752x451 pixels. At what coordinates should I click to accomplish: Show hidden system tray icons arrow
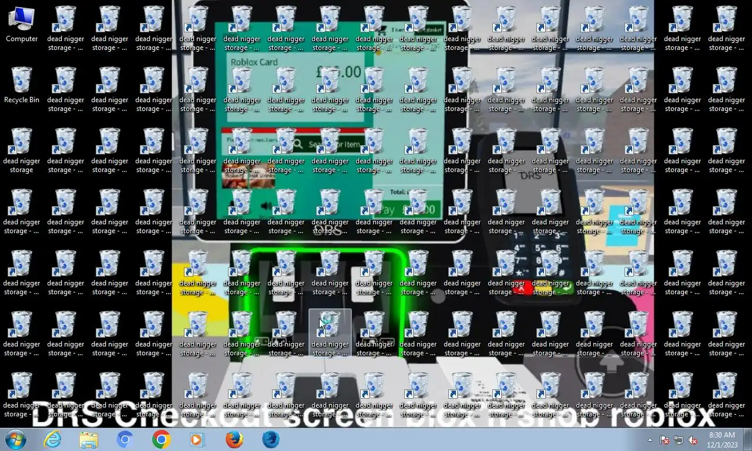point(650,440)
